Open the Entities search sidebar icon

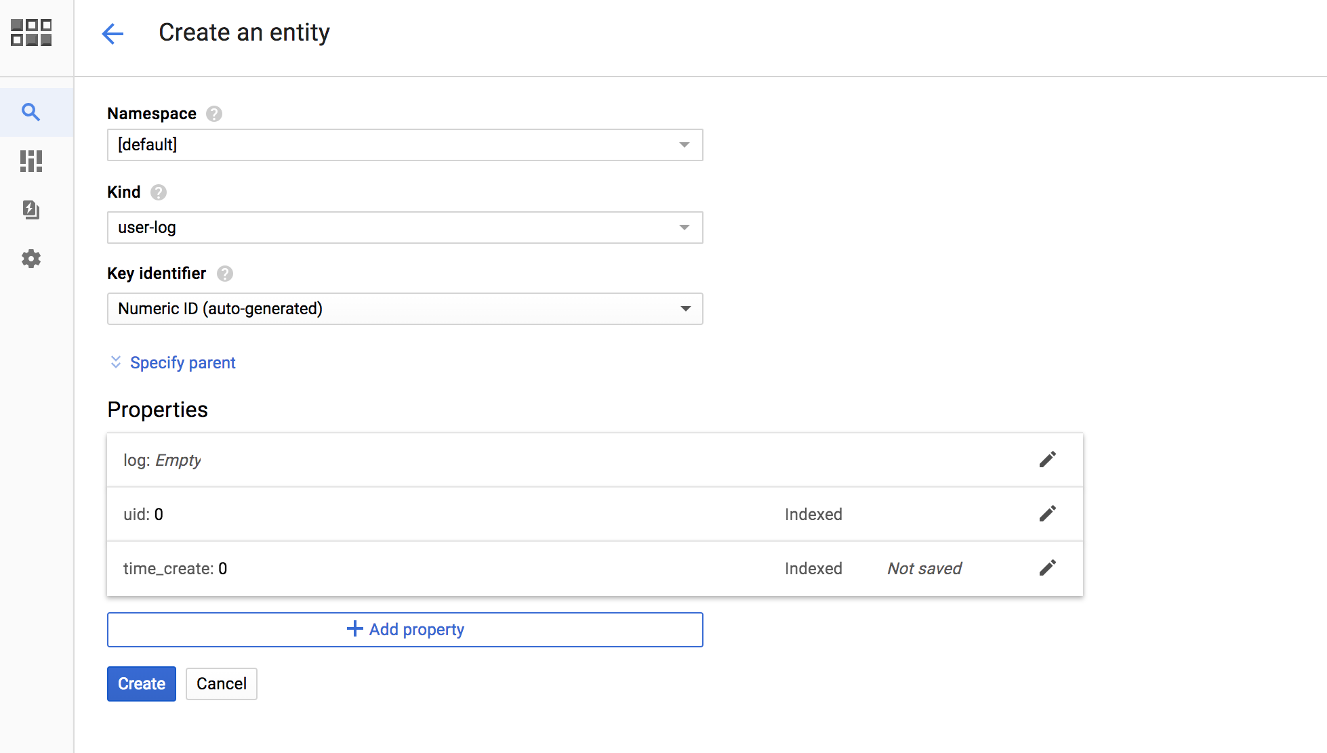coord(31,112)
